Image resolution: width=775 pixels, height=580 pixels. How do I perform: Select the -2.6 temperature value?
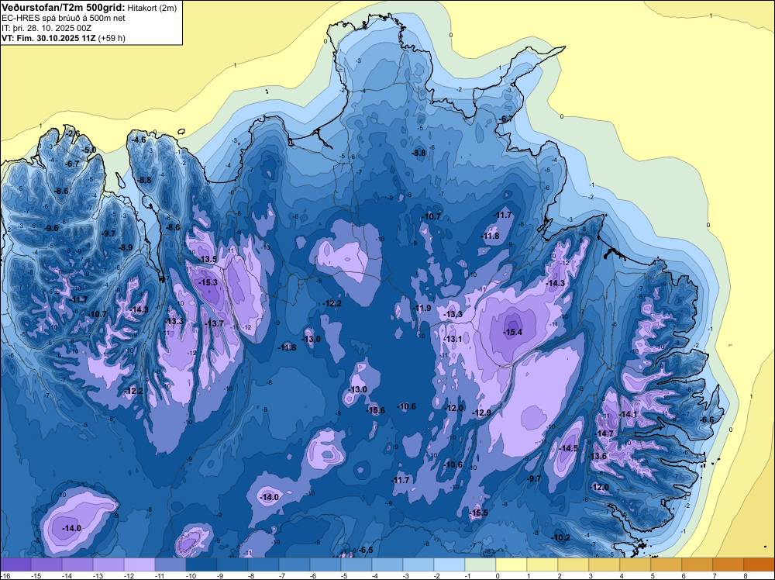tap(73, 134)
